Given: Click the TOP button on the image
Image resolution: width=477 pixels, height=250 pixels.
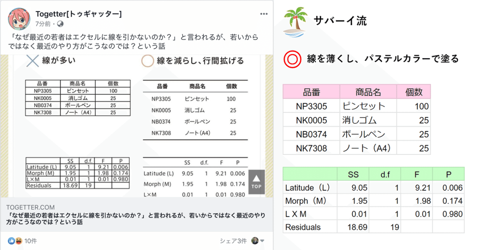Looking at the screenshot, I should (x=256, y=182).
